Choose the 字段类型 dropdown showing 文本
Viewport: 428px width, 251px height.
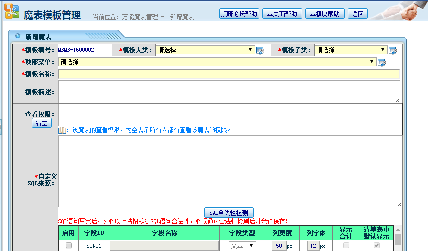click(x=242, y=246)
